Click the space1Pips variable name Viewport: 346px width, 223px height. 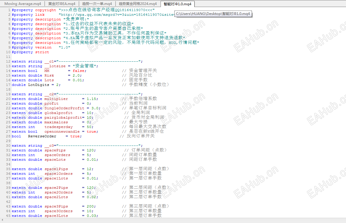[x=56, y=169]
